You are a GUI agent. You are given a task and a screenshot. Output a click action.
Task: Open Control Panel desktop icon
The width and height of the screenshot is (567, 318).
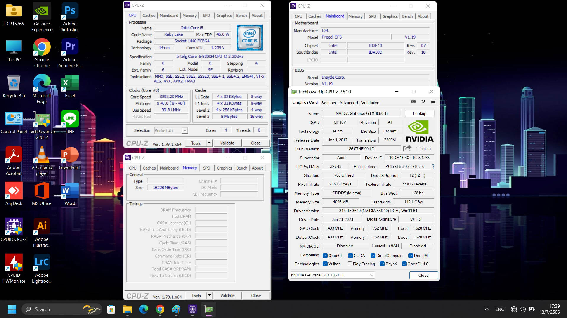pos(14,122)
